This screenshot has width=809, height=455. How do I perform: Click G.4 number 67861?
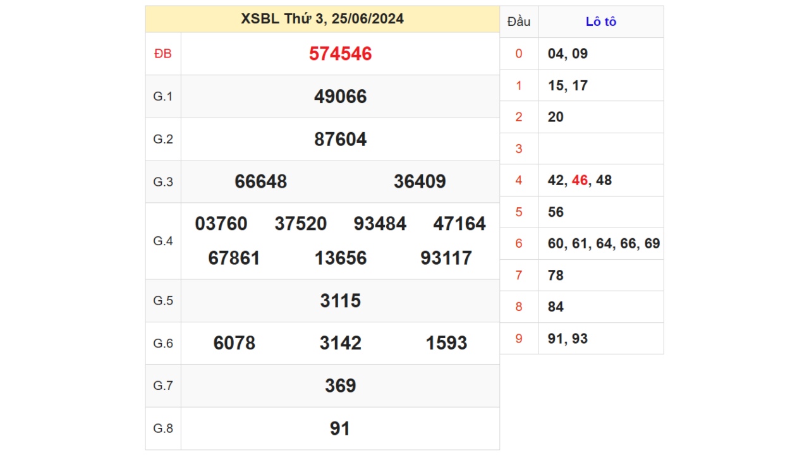pyautogui.click(x=234, y=258)
